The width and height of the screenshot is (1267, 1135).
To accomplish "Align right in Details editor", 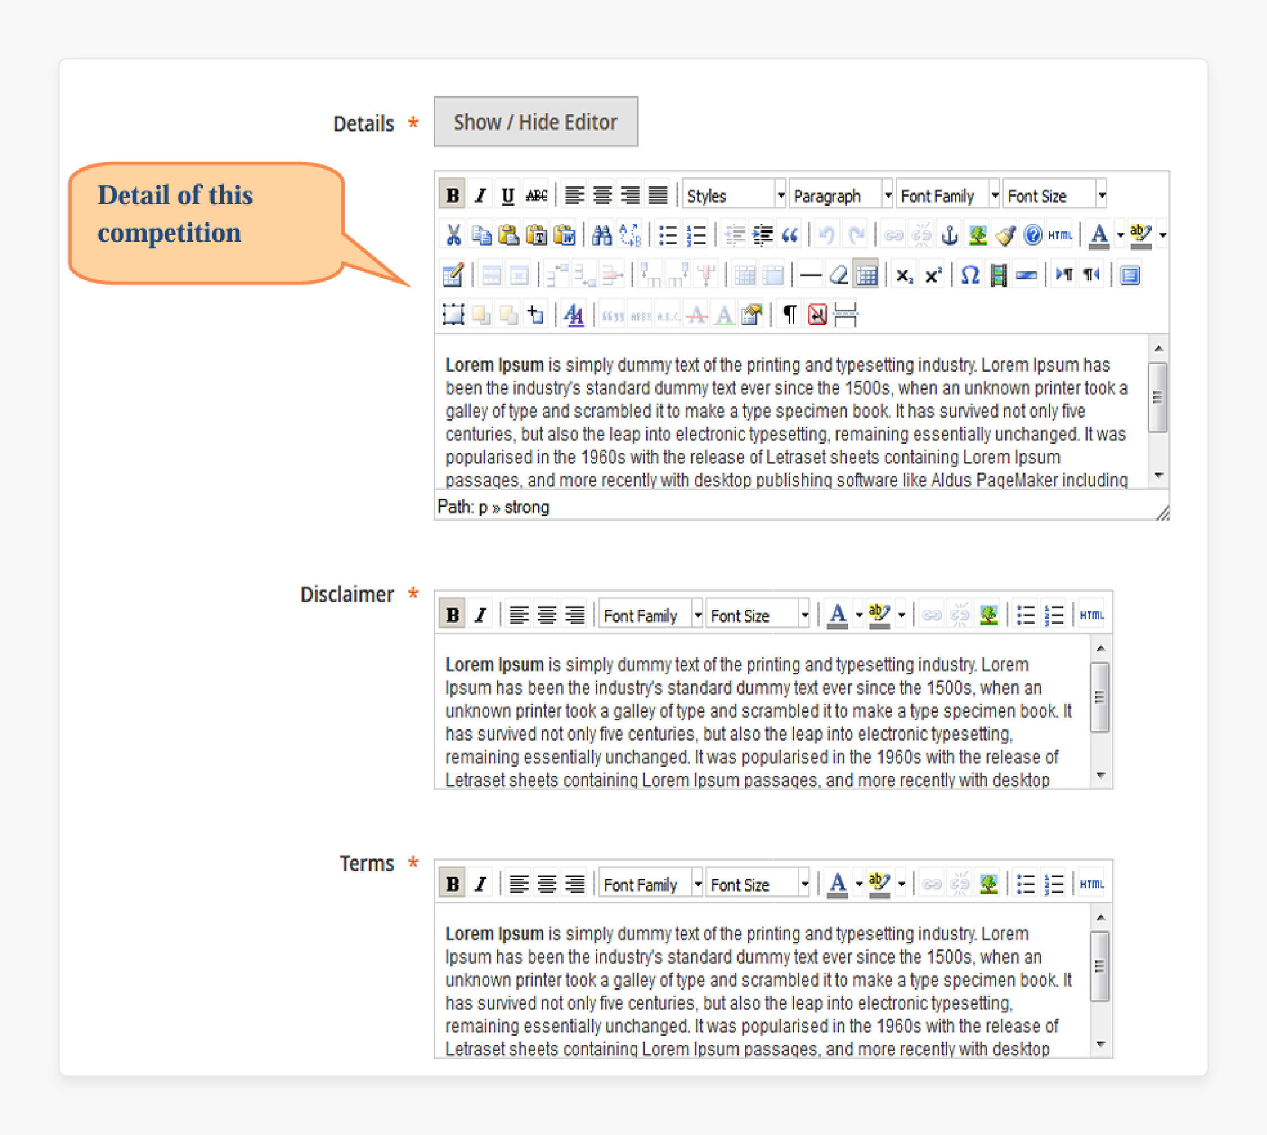I will tap(631, 196).
